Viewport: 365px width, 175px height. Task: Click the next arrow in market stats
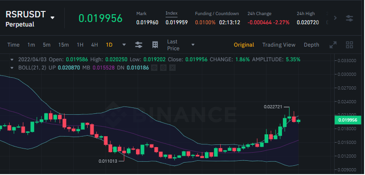[x=335, y=18]
